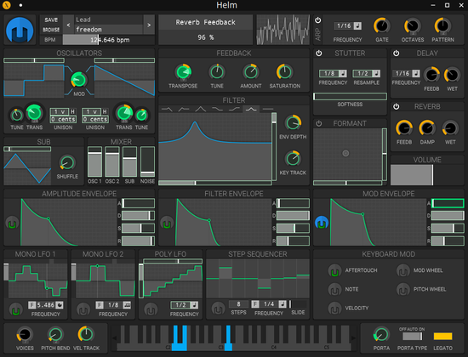Click the Vel Track knob
The width and height of the screenshot is (468, 357).
pos(86,335)
